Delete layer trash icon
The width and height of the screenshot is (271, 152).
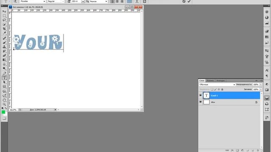(258, 150)
